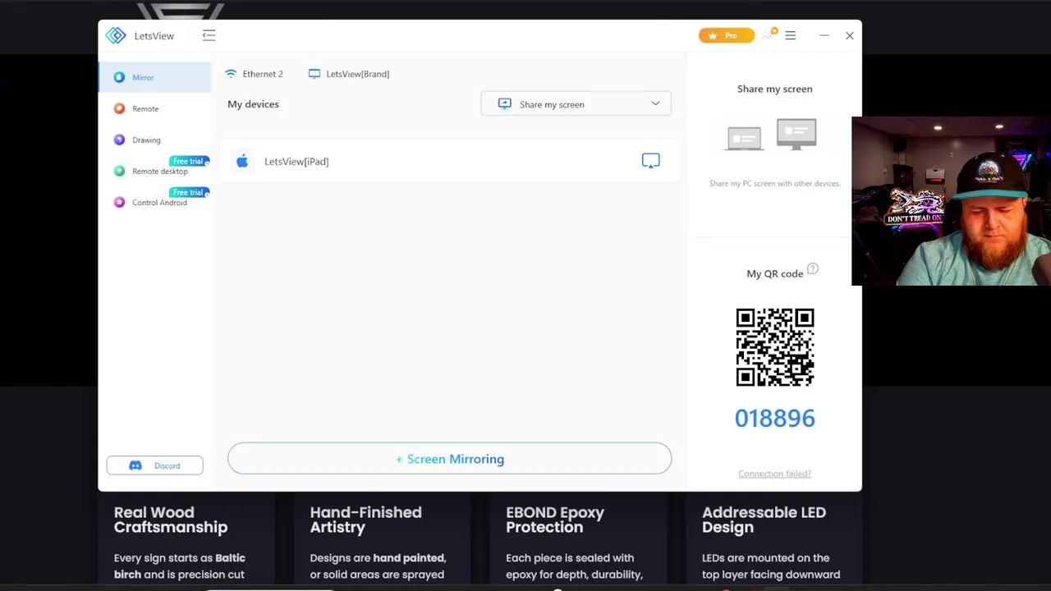Screen dimensions: 1051x591
Task: Click the Control Android sidebar icon
Action: click(119, 202)
